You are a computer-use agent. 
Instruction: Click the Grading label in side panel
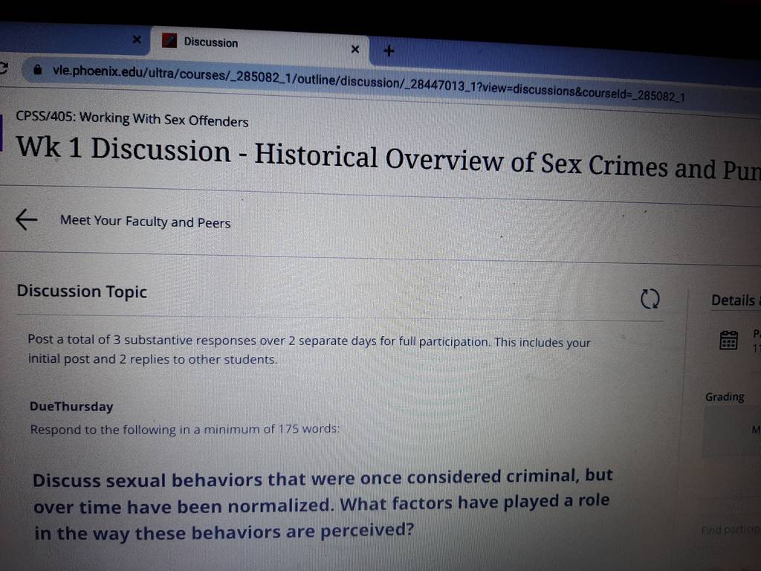coord(725,397)
